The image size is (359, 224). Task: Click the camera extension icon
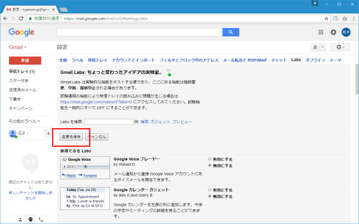coord(344,18)
